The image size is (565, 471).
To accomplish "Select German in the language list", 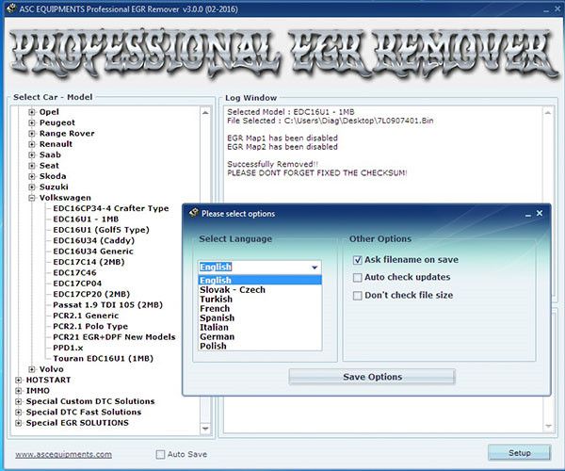I will click(x=218, y=336).
